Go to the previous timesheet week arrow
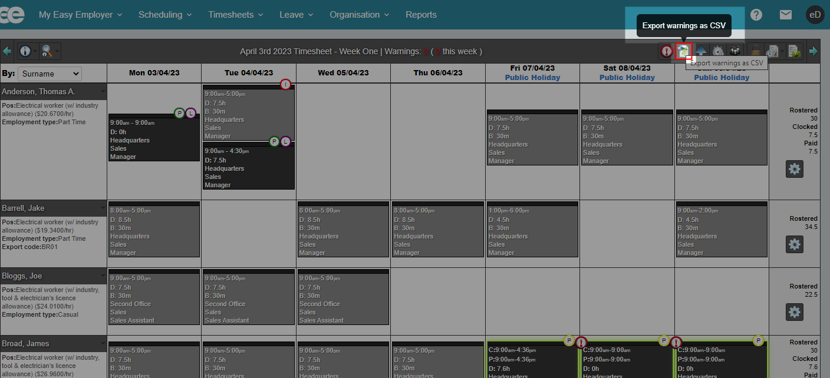 [7, 51]
